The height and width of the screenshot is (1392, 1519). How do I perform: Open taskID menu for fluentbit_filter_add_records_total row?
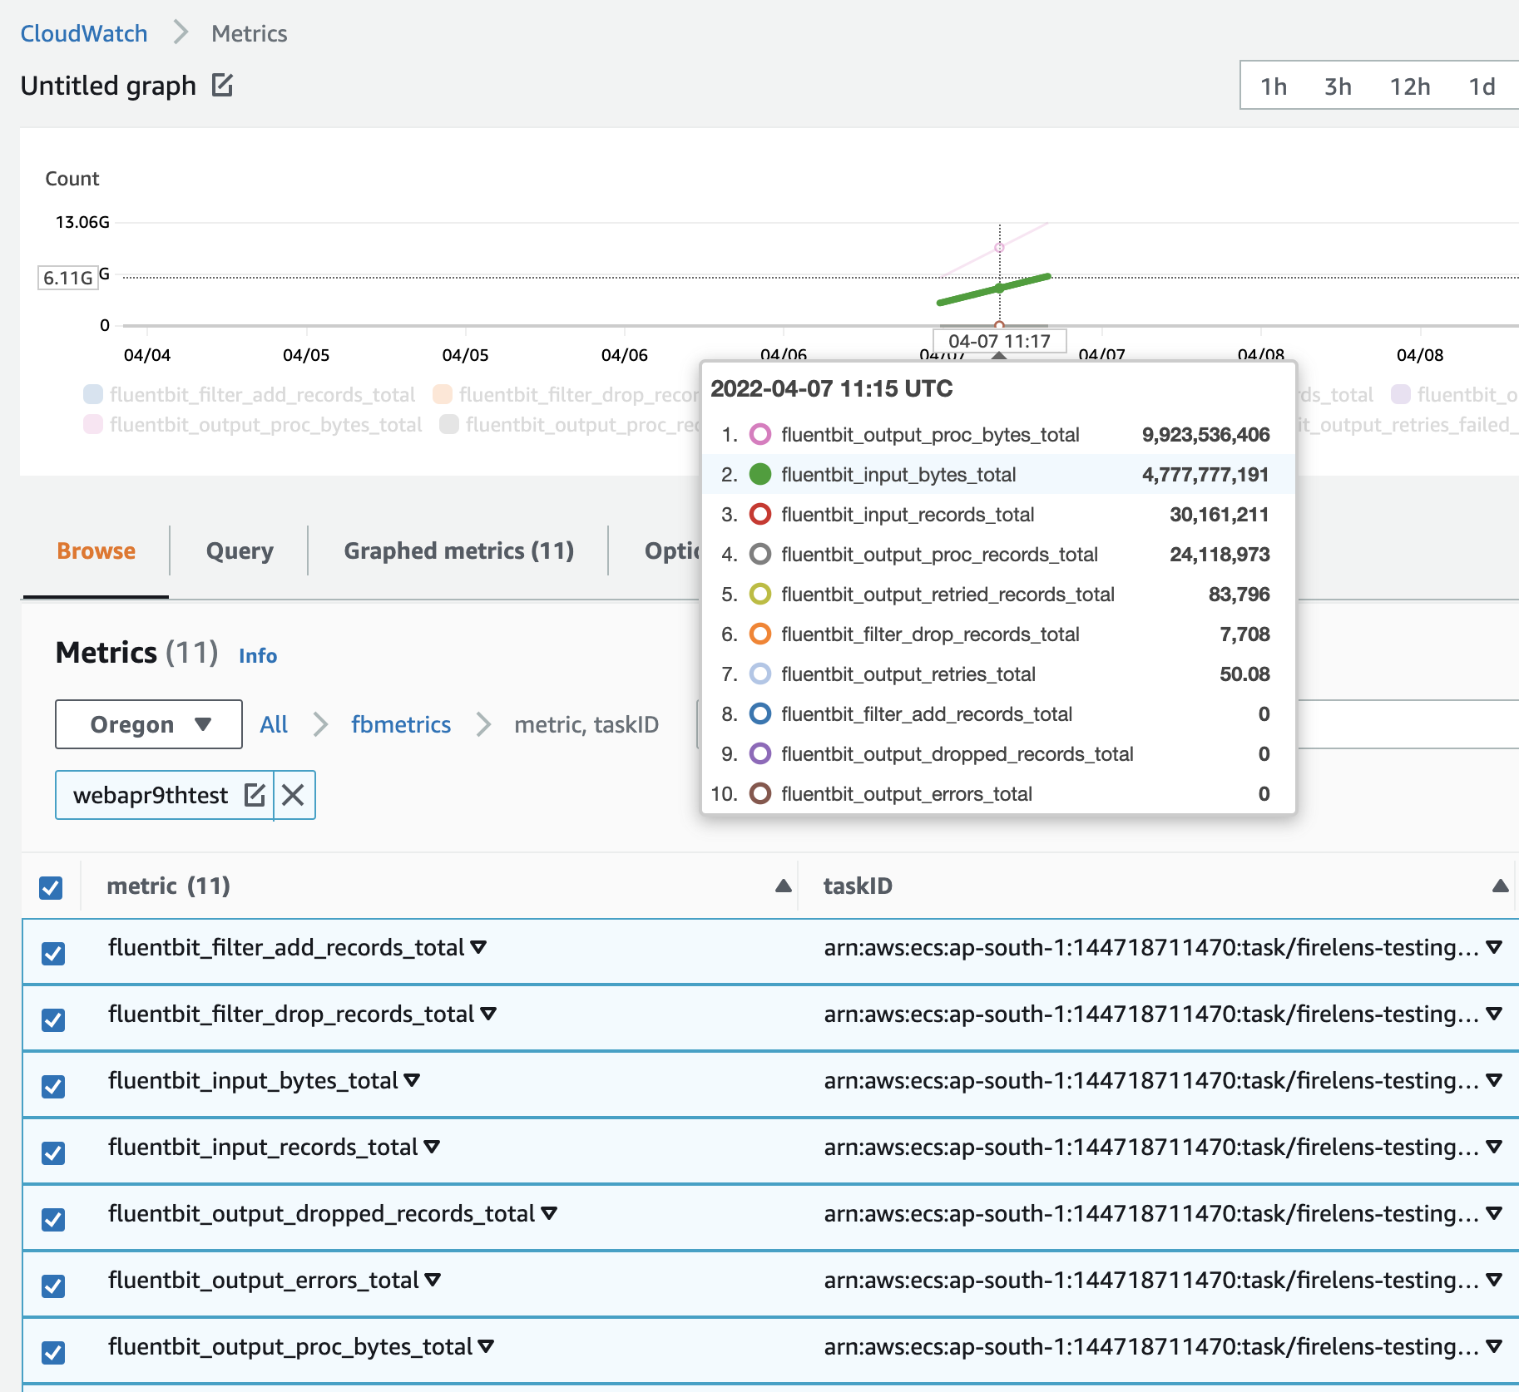click(x=1494, y=947)
